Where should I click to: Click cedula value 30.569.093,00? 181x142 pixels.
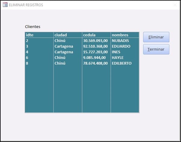coord(95,41)
